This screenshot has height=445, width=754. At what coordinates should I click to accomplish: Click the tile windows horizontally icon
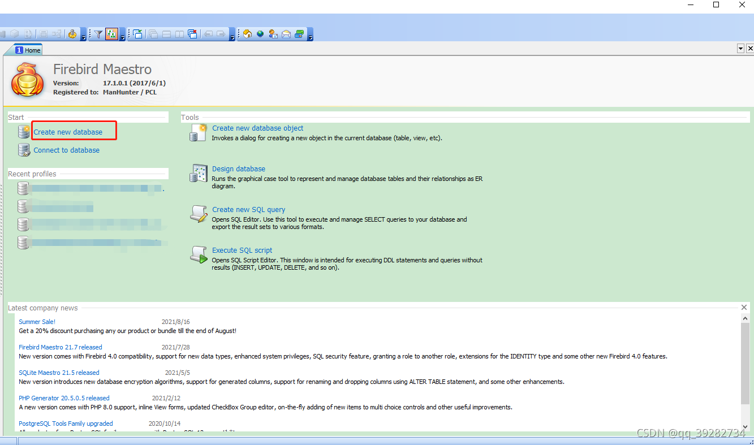pyautogui.click(x=166, y=34)
